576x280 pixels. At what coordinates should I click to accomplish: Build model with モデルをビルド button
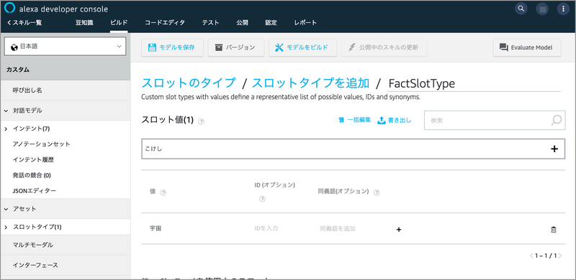click(302, 47)
